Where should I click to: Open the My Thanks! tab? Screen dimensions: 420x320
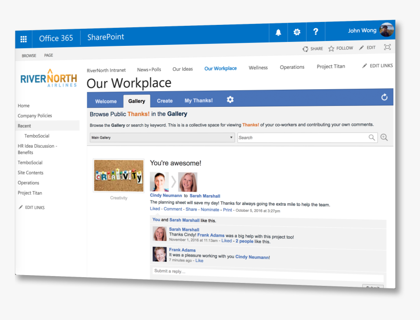[198, 100]
